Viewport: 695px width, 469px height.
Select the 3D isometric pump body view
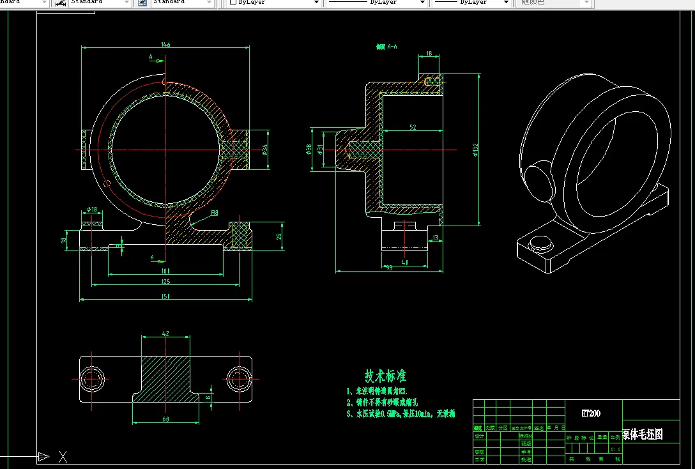tap(595, 173)
